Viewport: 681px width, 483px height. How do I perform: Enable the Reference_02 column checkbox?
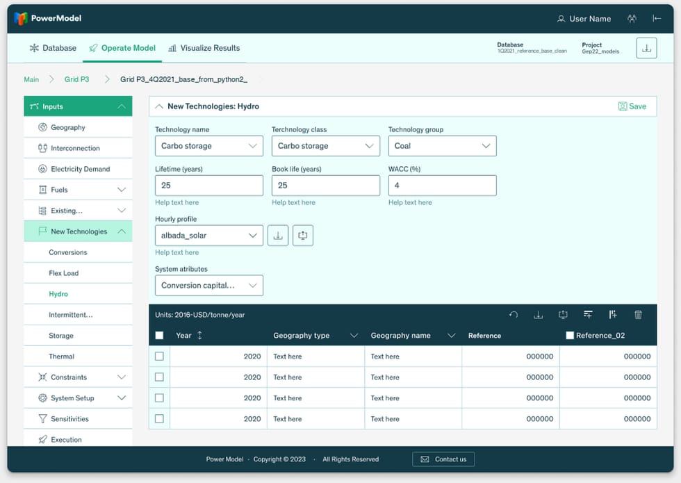(570, 335)
